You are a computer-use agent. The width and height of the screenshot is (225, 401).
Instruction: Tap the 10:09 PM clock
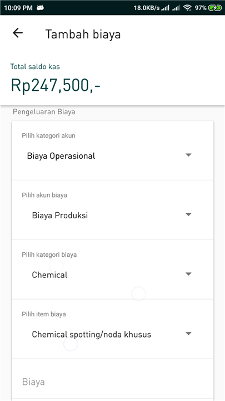point(18,8)
